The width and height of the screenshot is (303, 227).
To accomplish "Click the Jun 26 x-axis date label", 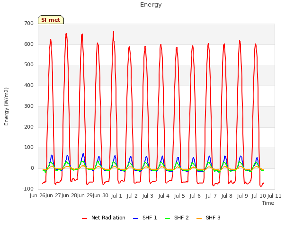I will pos(37,196).
